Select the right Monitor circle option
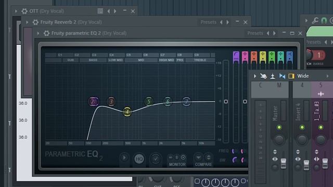Image resolution: width=333 pixels, height=187 pixels. tap(183, 157)
